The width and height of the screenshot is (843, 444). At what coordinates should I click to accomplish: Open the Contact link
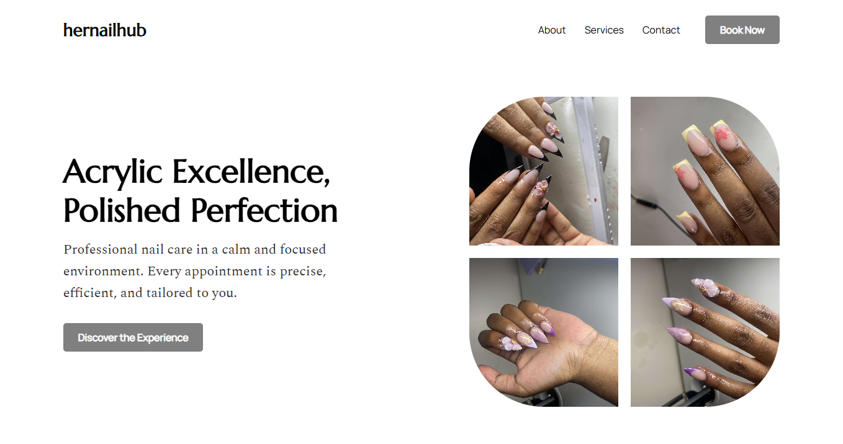click(660, 30)
